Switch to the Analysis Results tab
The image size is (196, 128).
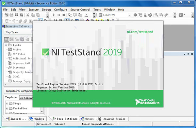tap(112, 119)
